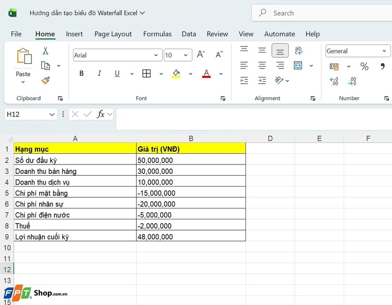Select cell with 48,000,000
392x305 pixels.
191,236
